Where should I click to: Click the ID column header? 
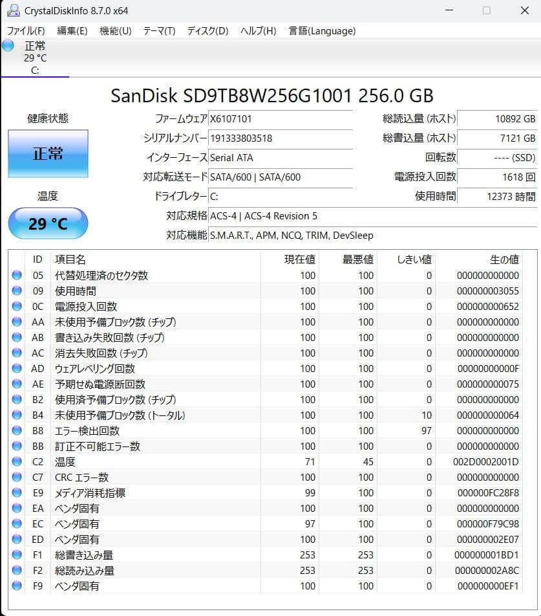point(37,259)
